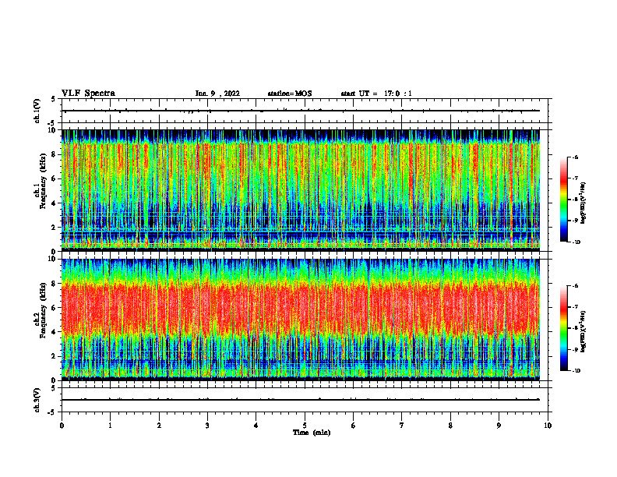617x477 pixels.
Task: Select the ch.1 spectrogram panel
Action: pyautogui.click(x=301, y=190)
